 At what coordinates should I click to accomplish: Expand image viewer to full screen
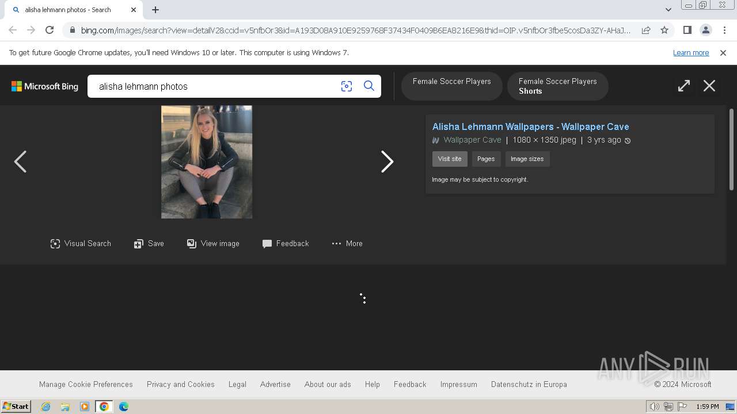(x=684, y=86)
